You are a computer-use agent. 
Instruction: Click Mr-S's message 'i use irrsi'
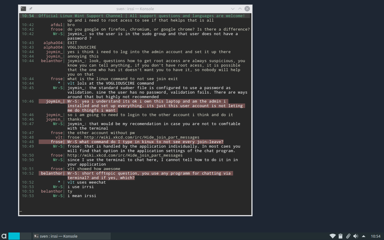click(x=81, y=187)
